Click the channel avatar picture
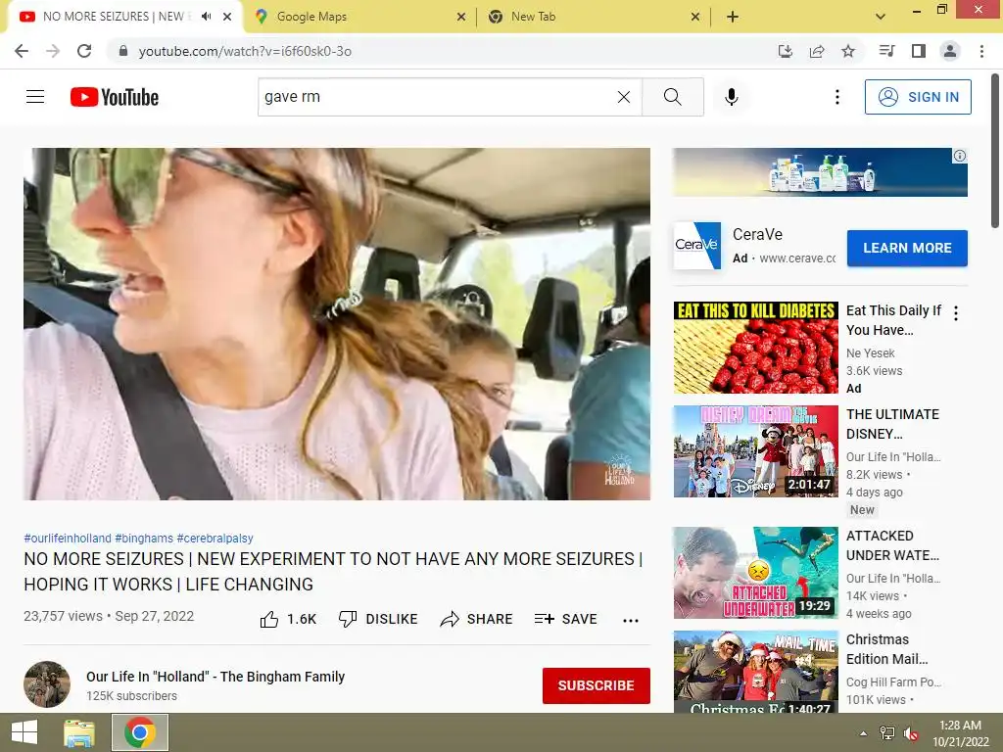Viewport: 1003px width, 752px height. coord(47,684)
